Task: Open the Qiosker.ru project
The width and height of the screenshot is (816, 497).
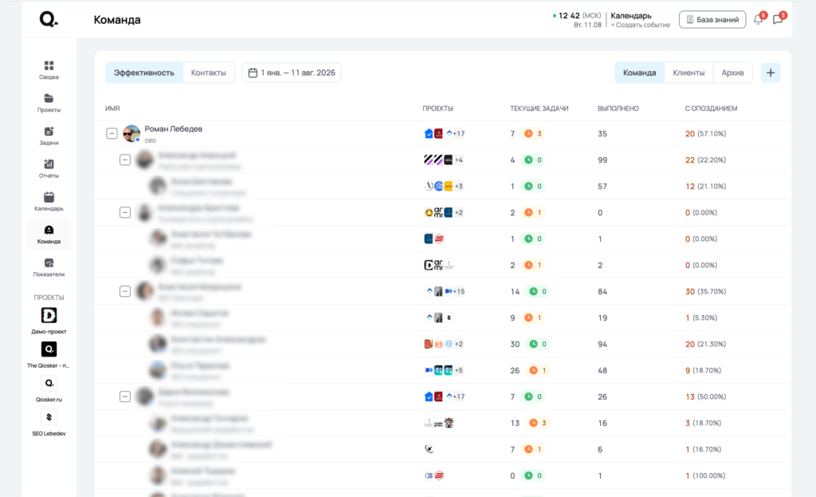Action: [49, 389]
